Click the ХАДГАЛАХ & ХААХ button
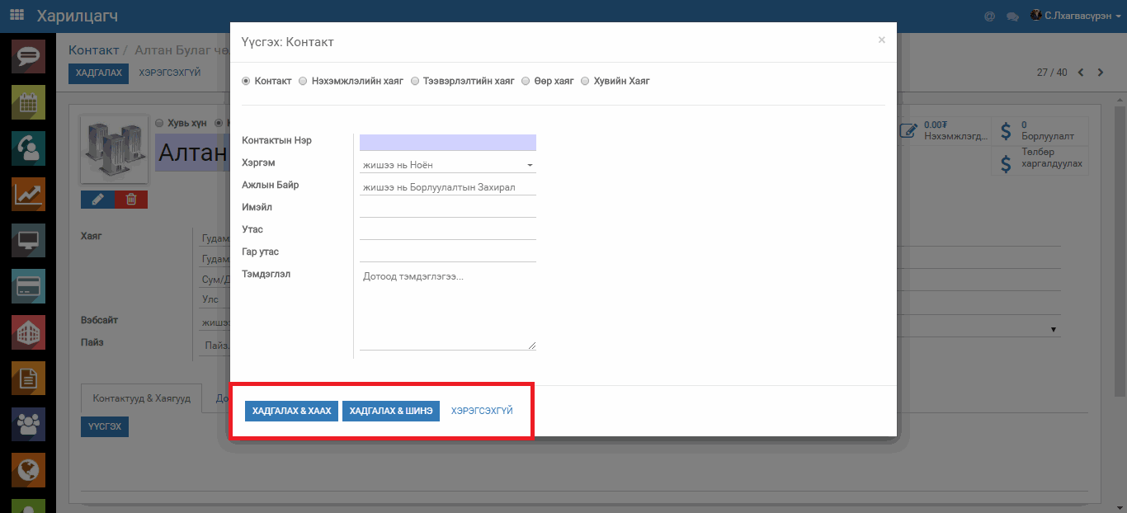 pyautogui.click(x=291, y=411)
